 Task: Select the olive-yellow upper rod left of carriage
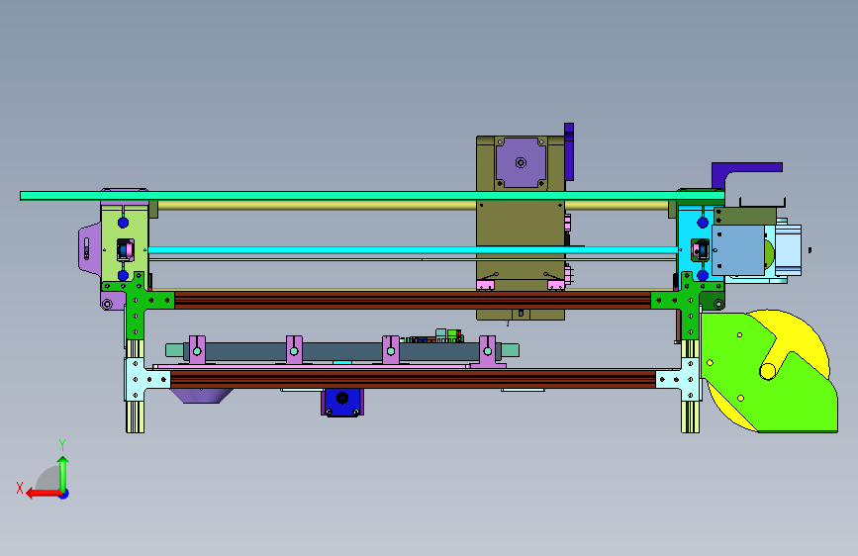pyautogui.click(x=317, y=205)
